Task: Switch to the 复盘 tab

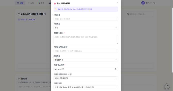Action: [x=41, y=3]
